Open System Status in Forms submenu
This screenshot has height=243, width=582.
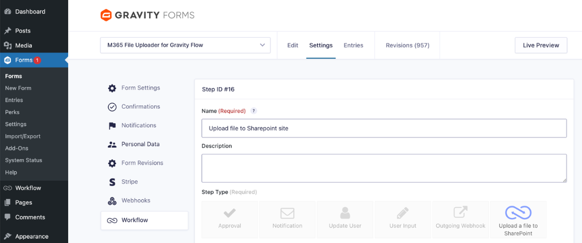24,160
